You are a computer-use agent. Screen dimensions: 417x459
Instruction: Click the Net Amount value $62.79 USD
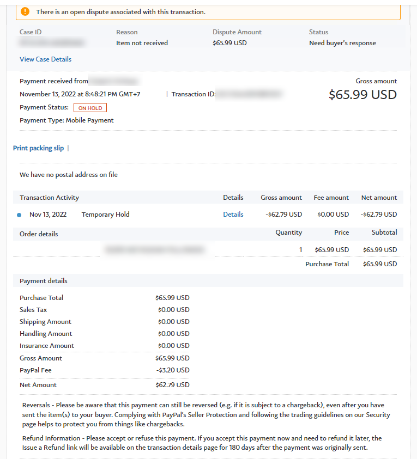tap(172, 385)
